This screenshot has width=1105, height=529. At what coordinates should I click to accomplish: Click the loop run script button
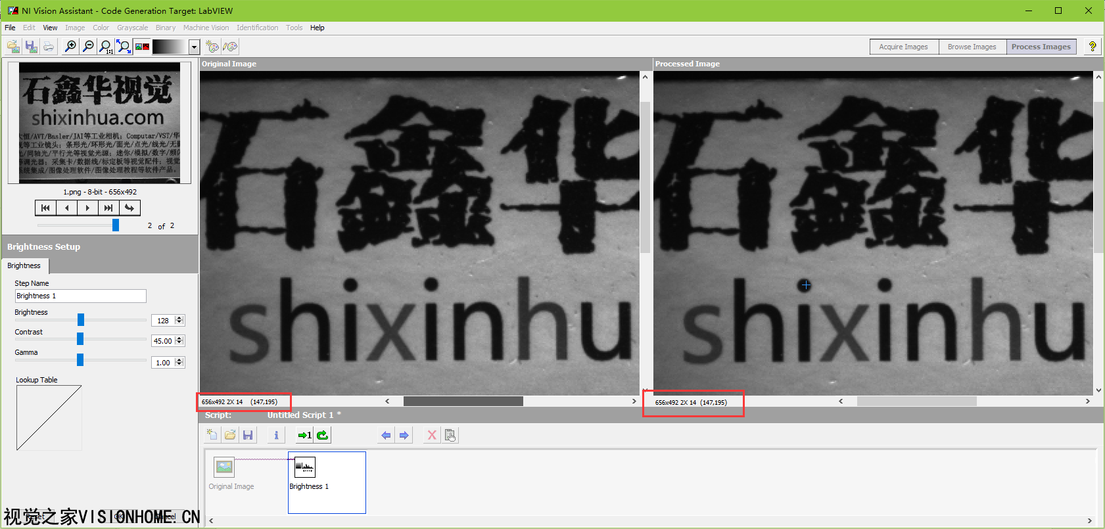323,435
